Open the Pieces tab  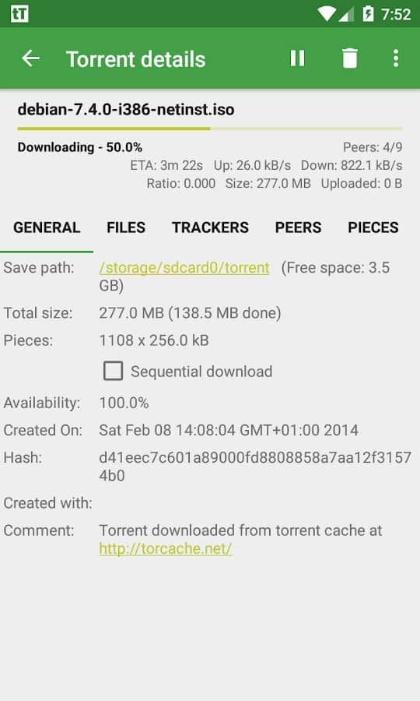(x=373, y=227)
